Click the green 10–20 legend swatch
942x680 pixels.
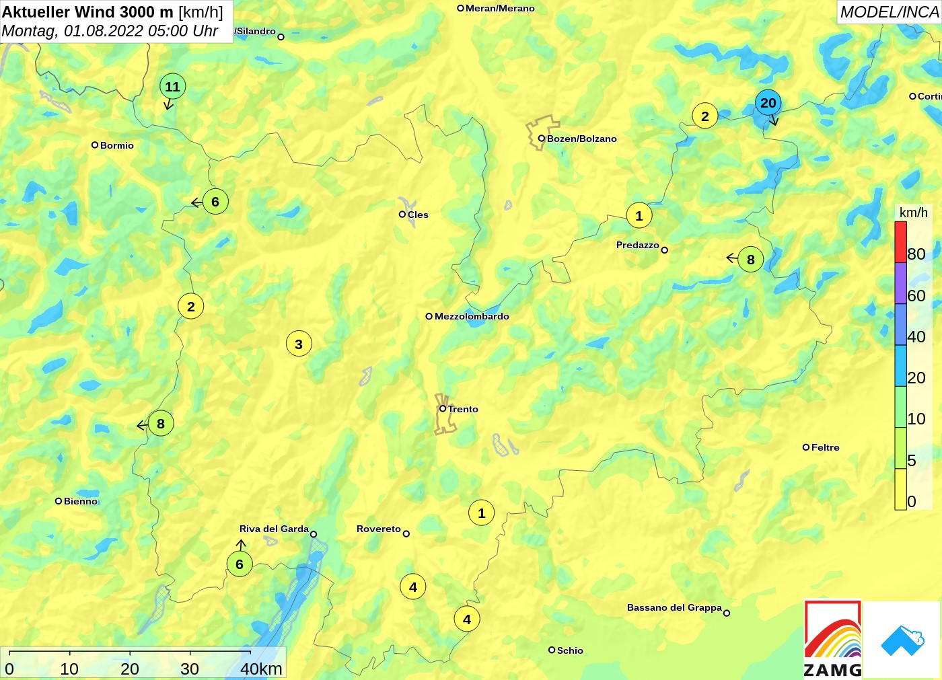coord(900,407)
